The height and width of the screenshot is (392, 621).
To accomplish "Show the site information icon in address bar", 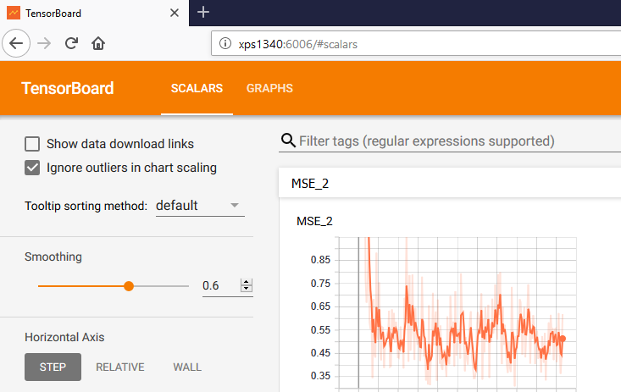I will point(225,43).
